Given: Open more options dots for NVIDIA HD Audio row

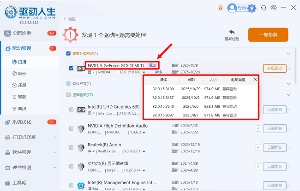Looking at the screenshot, I should (x=289, y=128).
